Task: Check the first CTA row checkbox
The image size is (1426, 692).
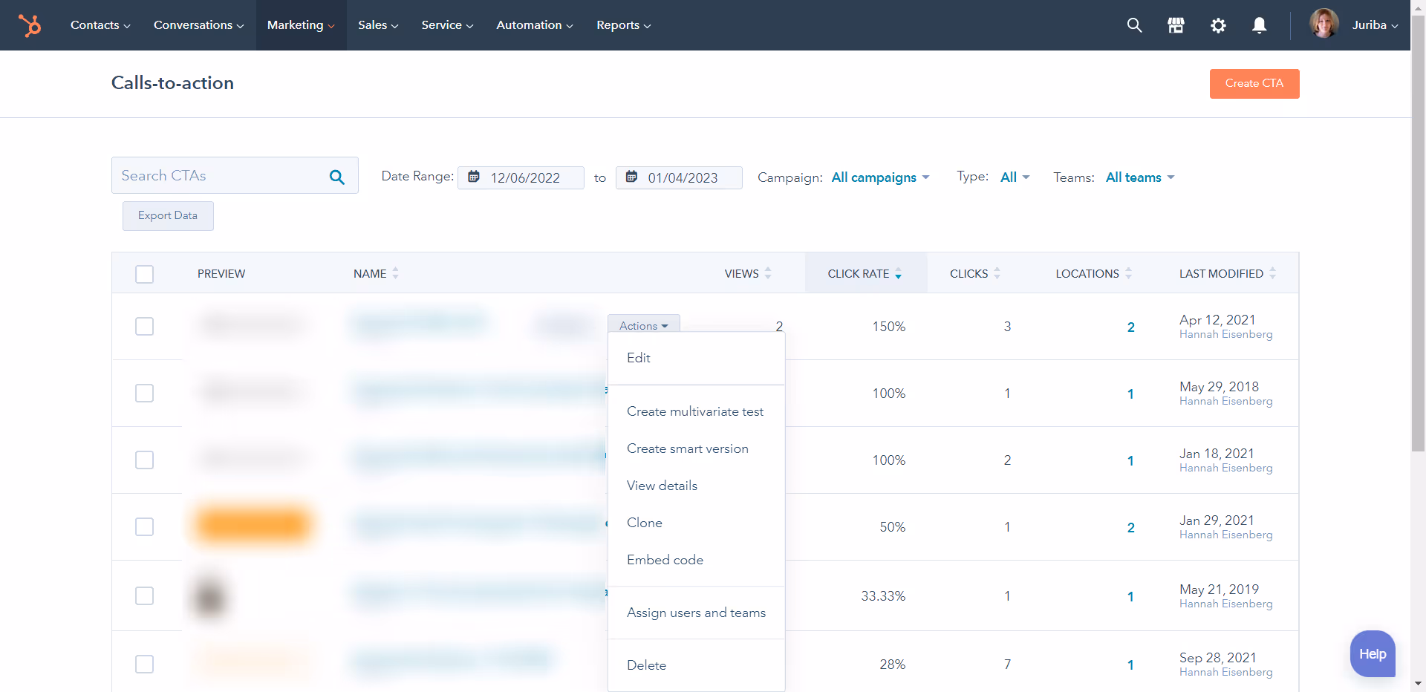Action: point(144,327)
